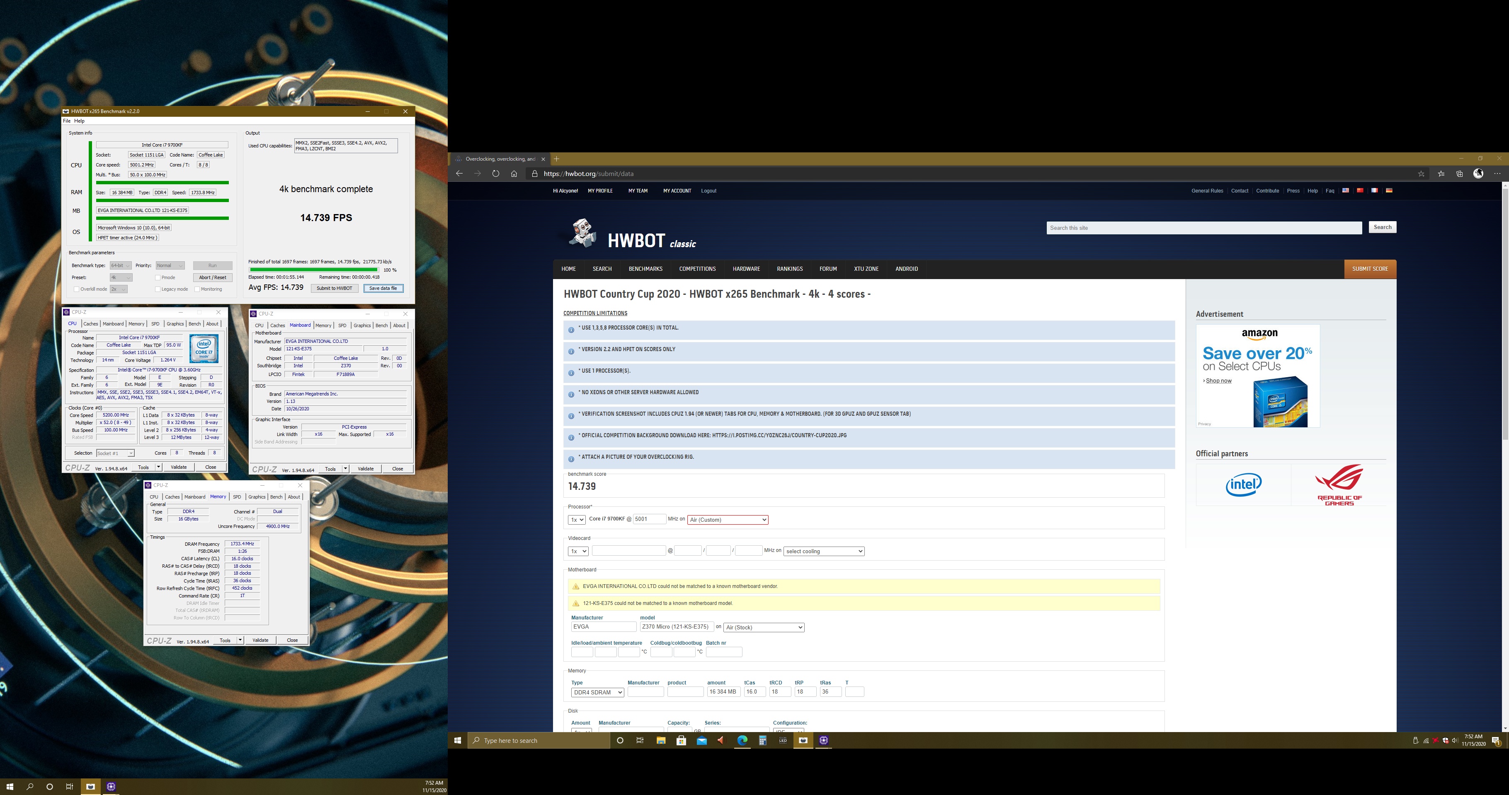The width and height of the screenshot is (1509, 795).
Task: Open the browser Settings and more menu
Action: [x=1497, y=174]
